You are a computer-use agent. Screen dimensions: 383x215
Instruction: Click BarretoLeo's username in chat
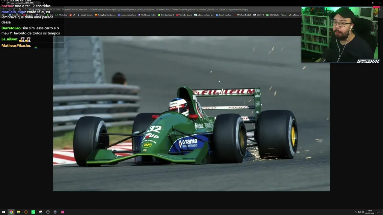[11, 28]
